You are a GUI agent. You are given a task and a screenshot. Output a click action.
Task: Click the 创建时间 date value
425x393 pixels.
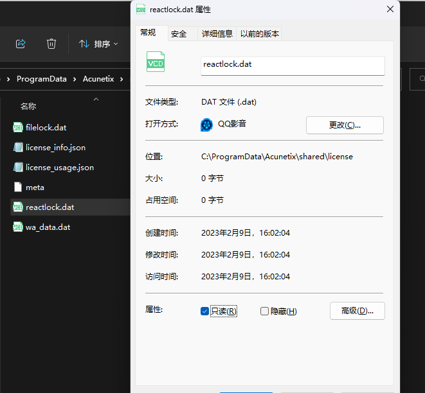click(246, 232)
